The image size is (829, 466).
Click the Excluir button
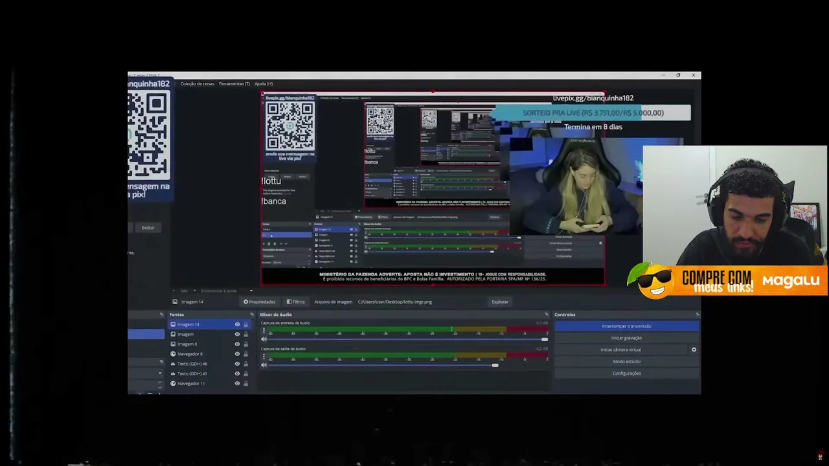(x=148, y=228)
